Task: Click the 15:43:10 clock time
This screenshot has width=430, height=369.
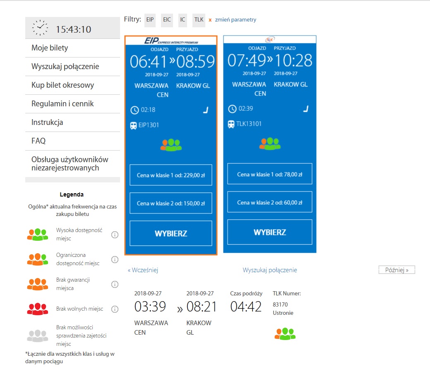Action: pyautogui.click(x=74, y=29)
